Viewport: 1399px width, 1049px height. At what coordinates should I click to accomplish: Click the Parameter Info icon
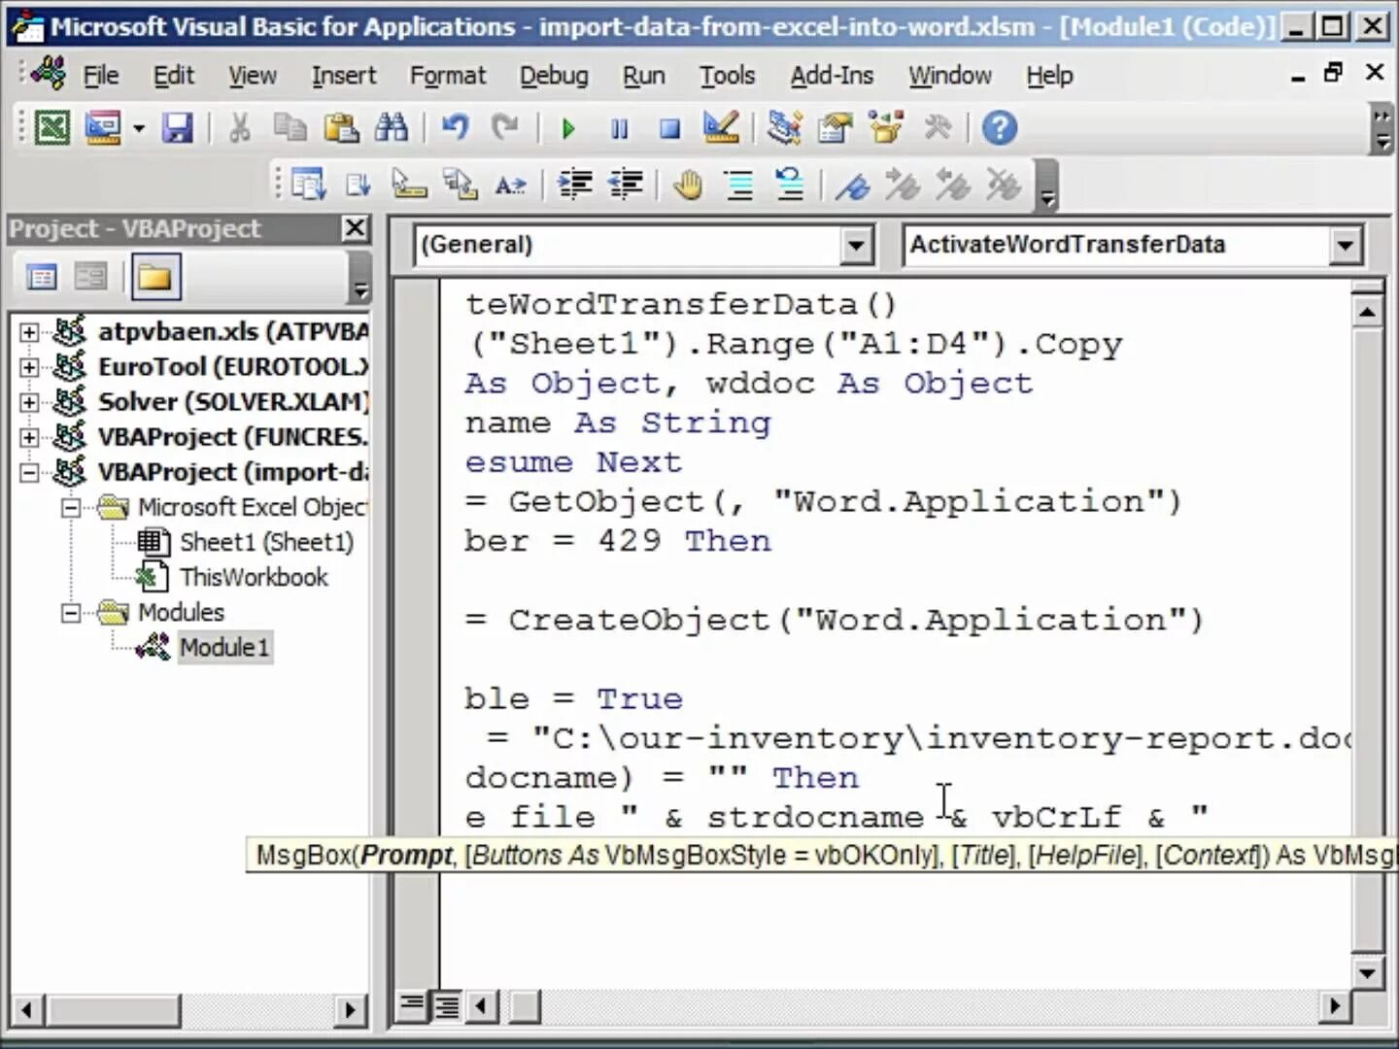[460, 185]
